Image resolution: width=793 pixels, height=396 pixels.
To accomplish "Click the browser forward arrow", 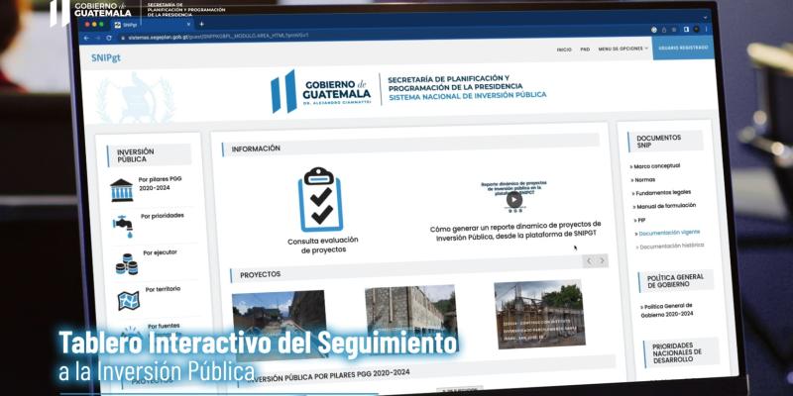I will click(97, 38).
